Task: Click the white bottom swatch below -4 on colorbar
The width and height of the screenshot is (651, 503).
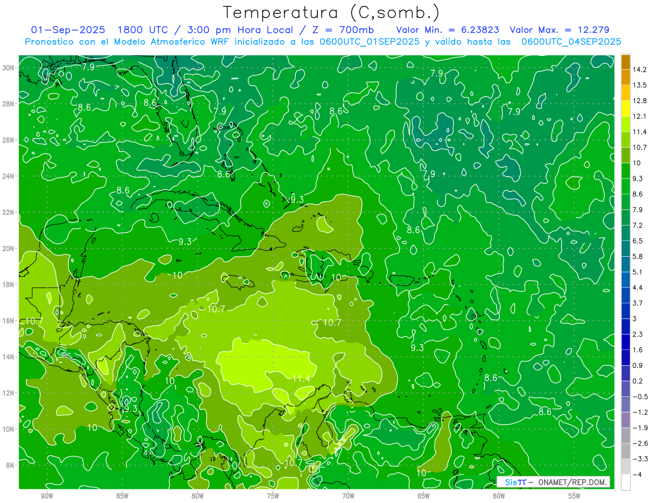Action: [626, 482]
